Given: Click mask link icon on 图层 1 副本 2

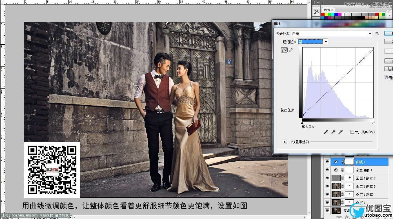Looking at the screenshot, I should [343, 178].
